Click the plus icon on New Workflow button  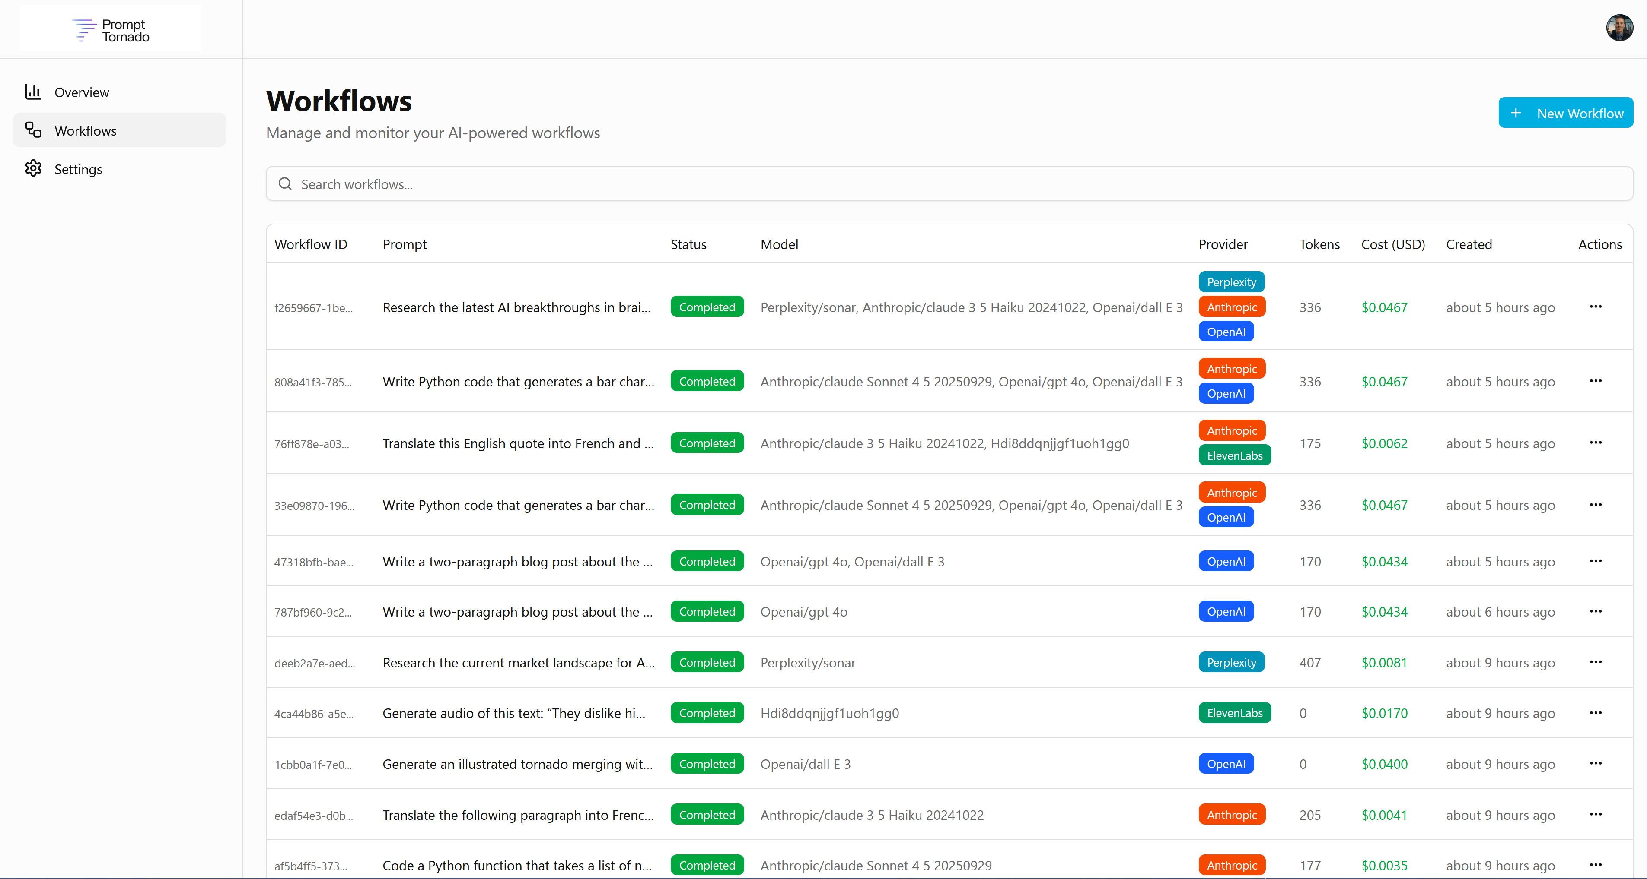1515,113
